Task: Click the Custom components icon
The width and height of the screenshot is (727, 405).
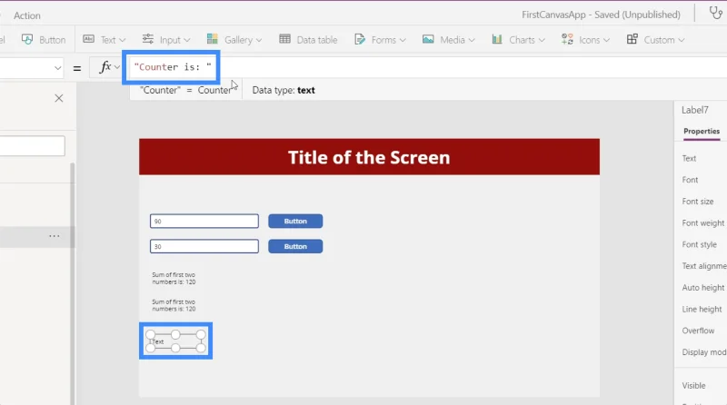Action: 632,39
